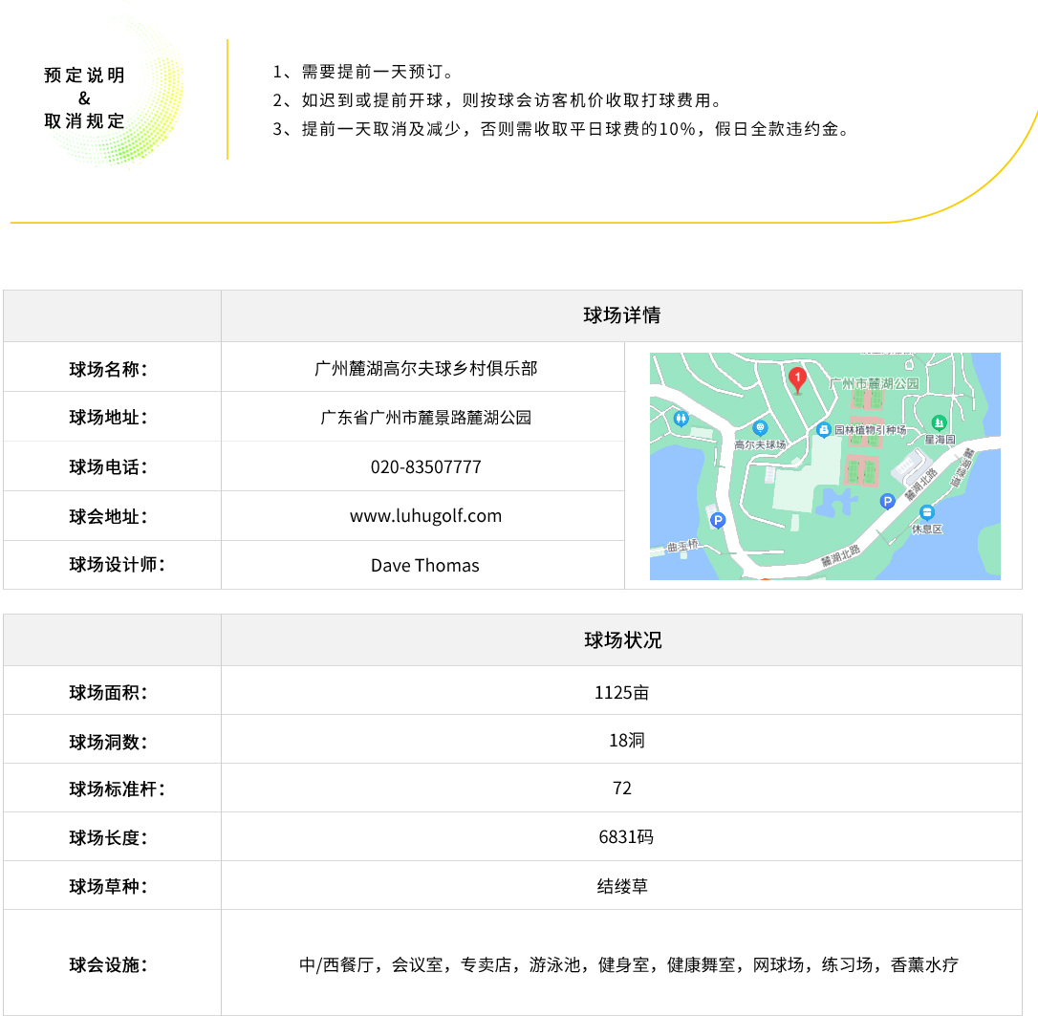The height and width of the screenshot is (1016, 1038).
Task: Click the 球场状况 table header
Action: click(x=621, y=640)
